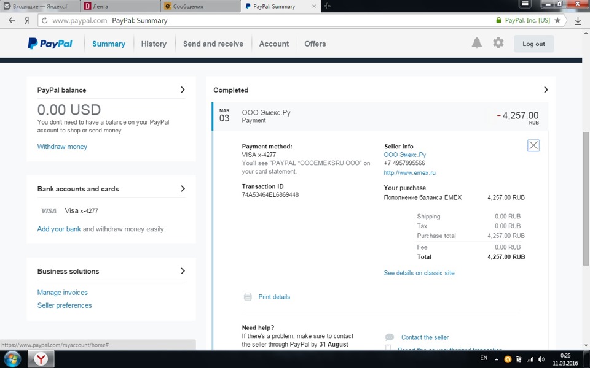Reload the page with the refresh icon

pyautogui.click(x=44, y=20)
